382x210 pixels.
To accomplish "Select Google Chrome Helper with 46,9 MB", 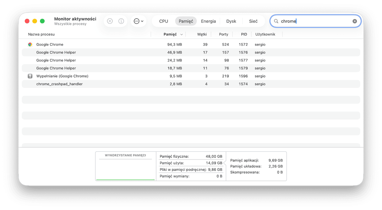I will click(x=191, y=52).
